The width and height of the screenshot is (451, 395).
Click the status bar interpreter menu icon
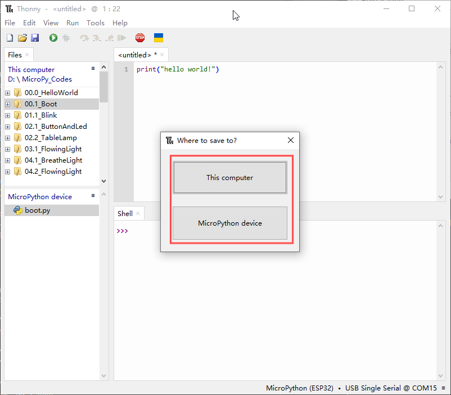click(x=444, y=388)
